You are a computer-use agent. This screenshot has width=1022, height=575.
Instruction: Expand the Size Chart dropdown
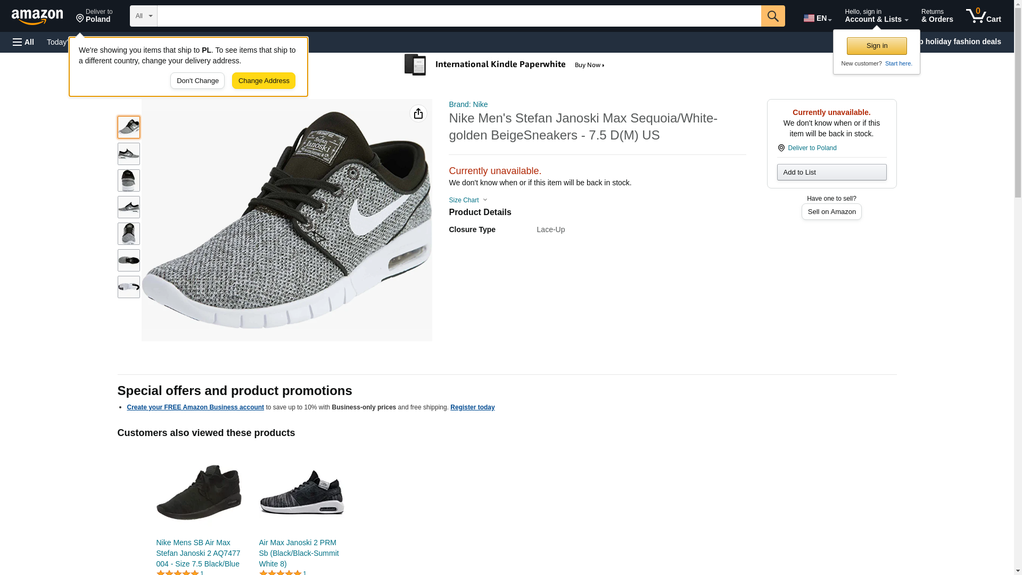point(467,200)
